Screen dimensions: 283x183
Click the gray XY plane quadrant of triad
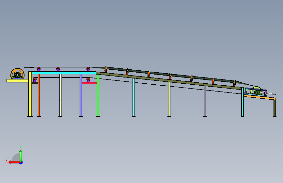click(x=16, y=157)
